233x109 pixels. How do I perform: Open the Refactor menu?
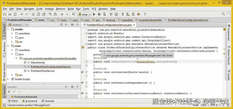(61, 9)
